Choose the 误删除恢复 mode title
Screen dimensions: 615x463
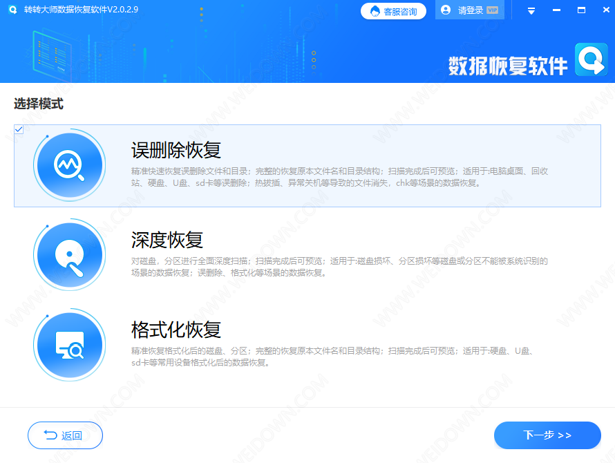tap(176, 150)
